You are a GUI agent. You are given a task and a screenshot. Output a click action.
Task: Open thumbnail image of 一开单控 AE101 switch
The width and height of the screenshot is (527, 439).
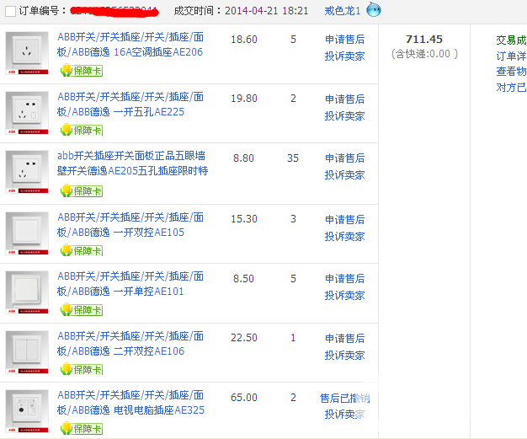pyautogui.click(x=27, y=292)
